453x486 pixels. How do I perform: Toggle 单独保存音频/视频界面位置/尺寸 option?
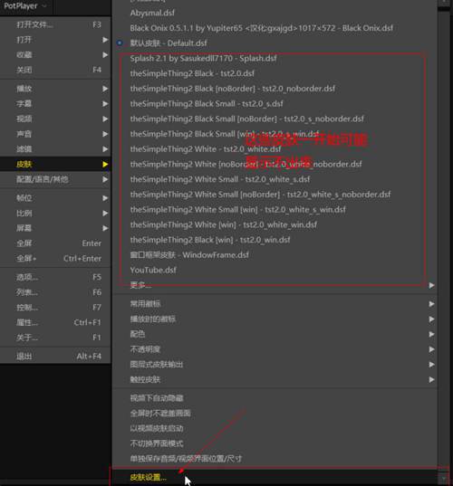coord(275,459)
